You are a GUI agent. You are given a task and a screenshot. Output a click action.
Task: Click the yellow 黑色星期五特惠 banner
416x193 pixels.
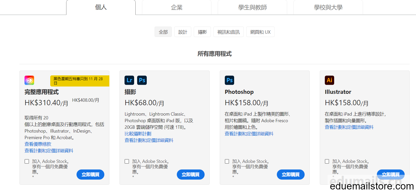coord(80,81)
